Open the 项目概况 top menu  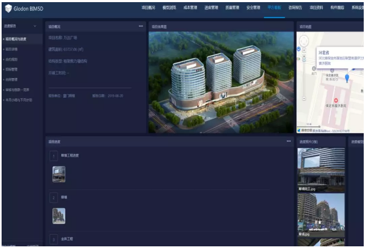(x=148, y=7)
